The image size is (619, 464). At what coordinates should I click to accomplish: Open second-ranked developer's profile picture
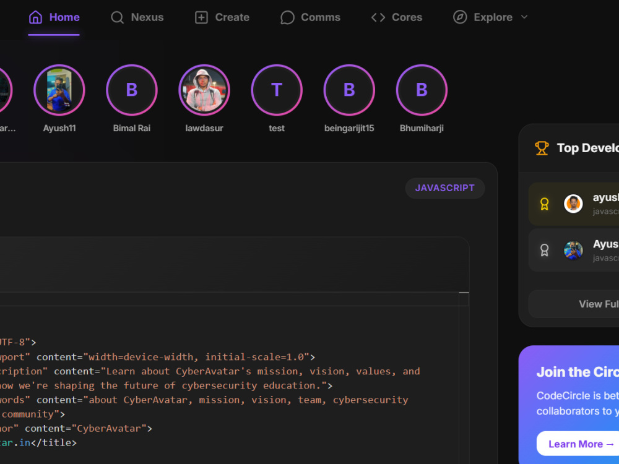pyautogui.click(x=573, y=250)
